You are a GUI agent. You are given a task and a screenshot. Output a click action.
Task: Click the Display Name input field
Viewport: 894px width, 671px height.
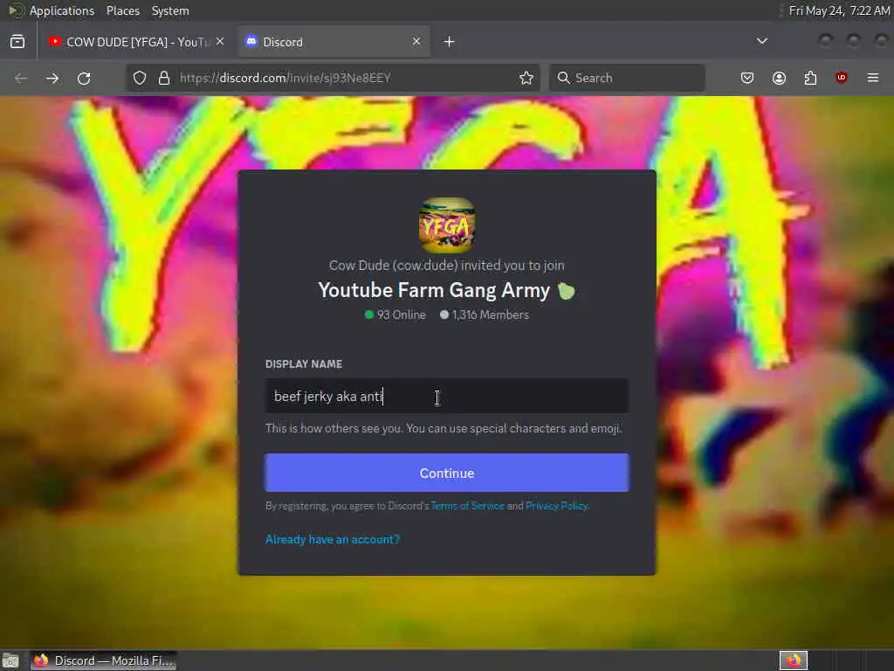click(447, 396)
